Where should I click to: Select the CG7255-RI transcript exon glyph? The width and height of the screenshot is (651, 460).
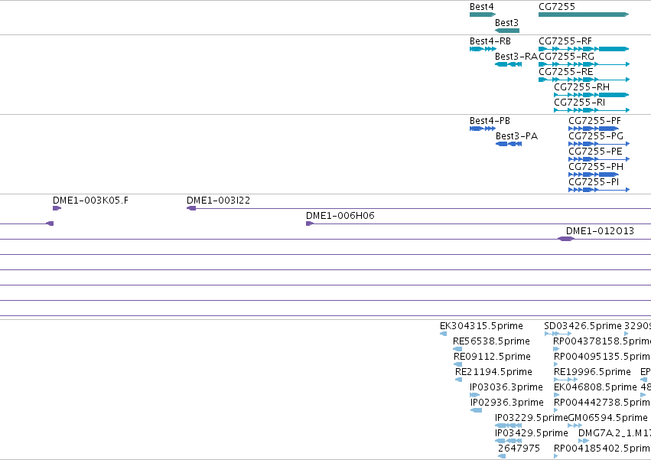[x=591, y=110]
